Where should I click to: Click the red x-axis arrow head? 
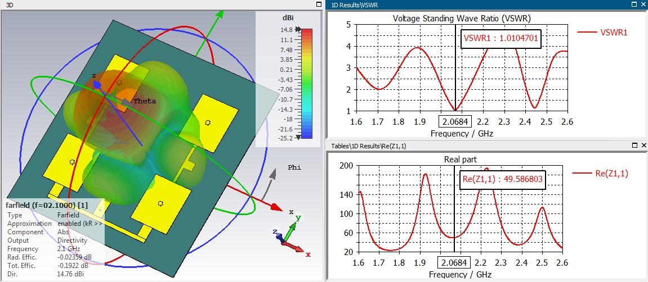[x=278, y=207]
